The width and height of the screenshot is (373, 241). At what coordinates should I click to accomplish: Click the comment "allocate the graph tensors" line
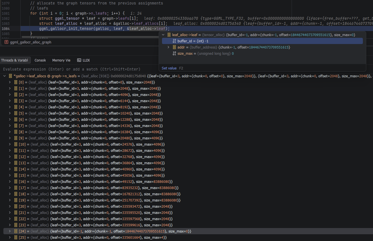(97, 3)
